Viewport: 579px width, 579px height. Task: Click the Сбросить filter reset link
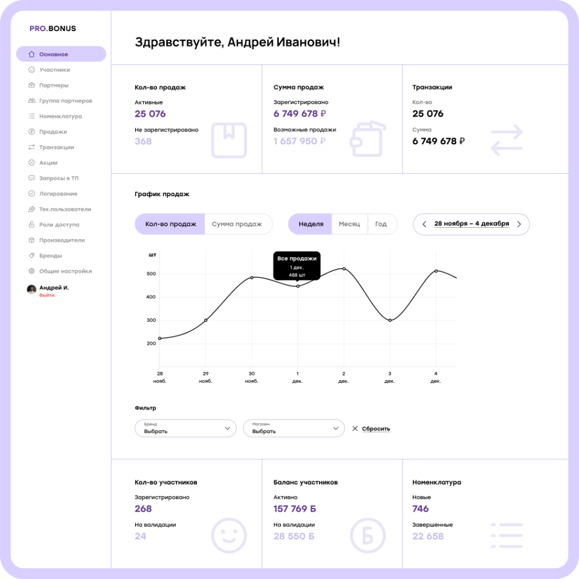click(375, 429)
